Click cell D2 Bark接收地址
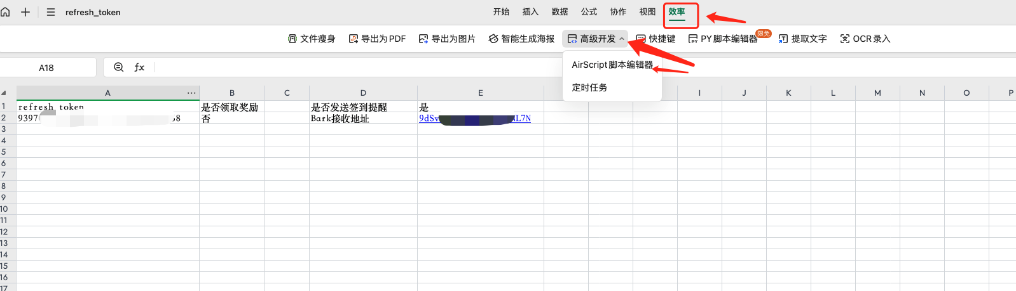This screenshot has height=291, width=1016. coord(363,118)
